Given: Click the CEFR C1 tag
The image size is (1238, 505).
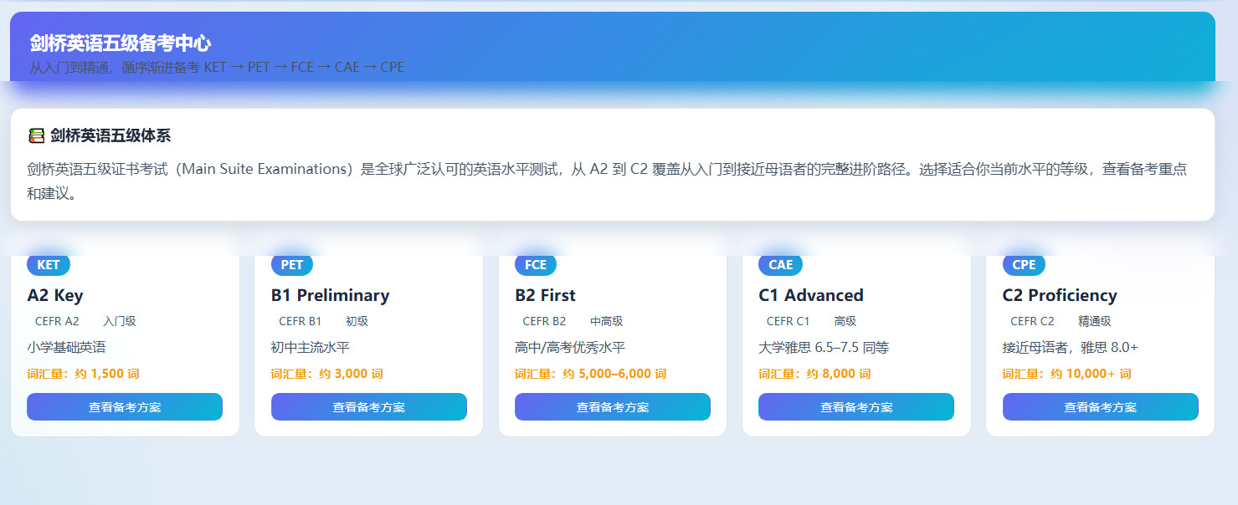Looking at the screenshot, I should [x=789, y=321].
